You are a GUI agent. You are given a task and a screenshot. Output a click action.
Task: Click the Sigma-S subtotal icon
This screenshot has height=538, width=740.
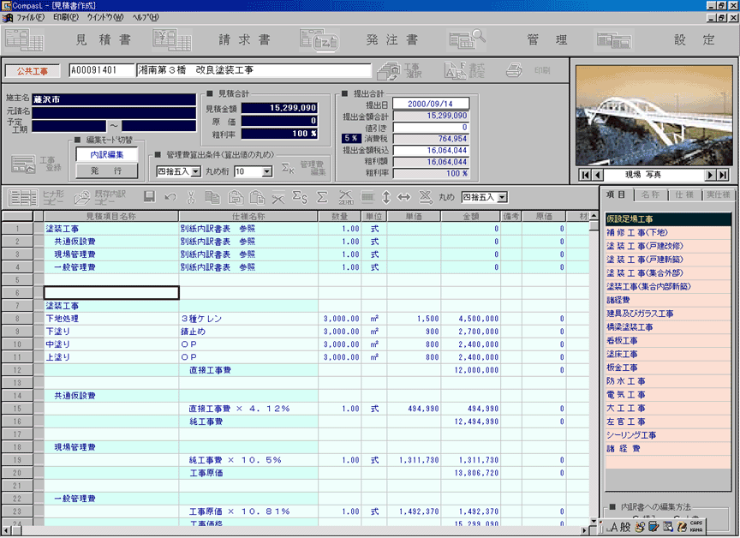click(x=300, y=197)
